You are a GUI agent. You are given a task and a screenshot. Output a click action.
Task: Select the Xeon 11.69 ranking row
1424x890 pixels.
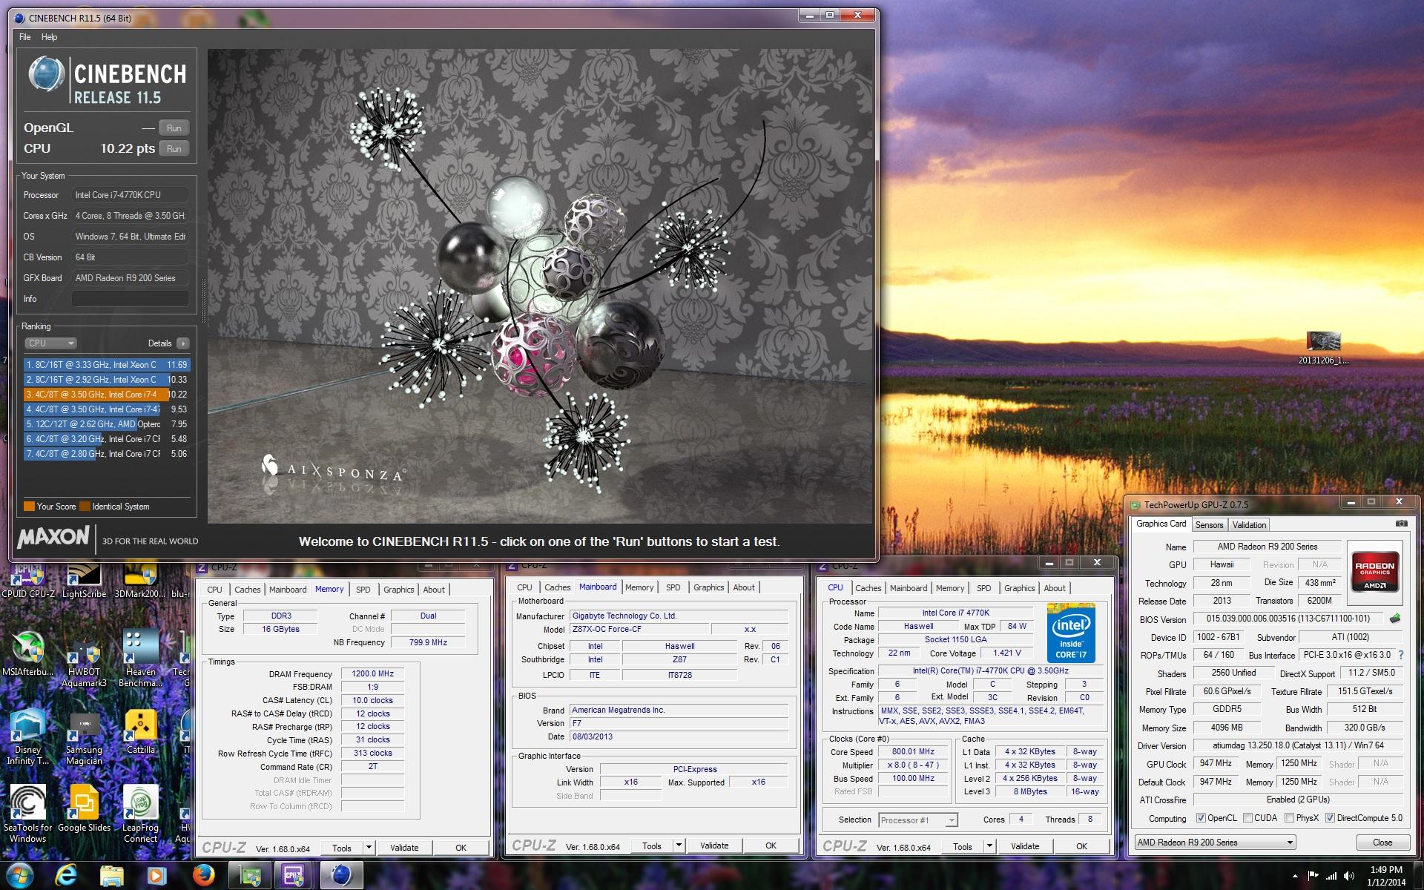tap(107, 365)
